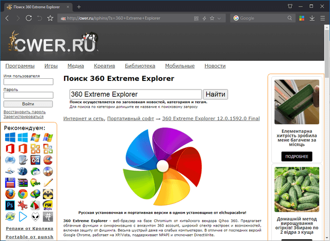Open the skin shirt icon in title bar
Image resolution: width=330 pixels, height=241 pixels.
pyautogui.click(x=290, y=6)
